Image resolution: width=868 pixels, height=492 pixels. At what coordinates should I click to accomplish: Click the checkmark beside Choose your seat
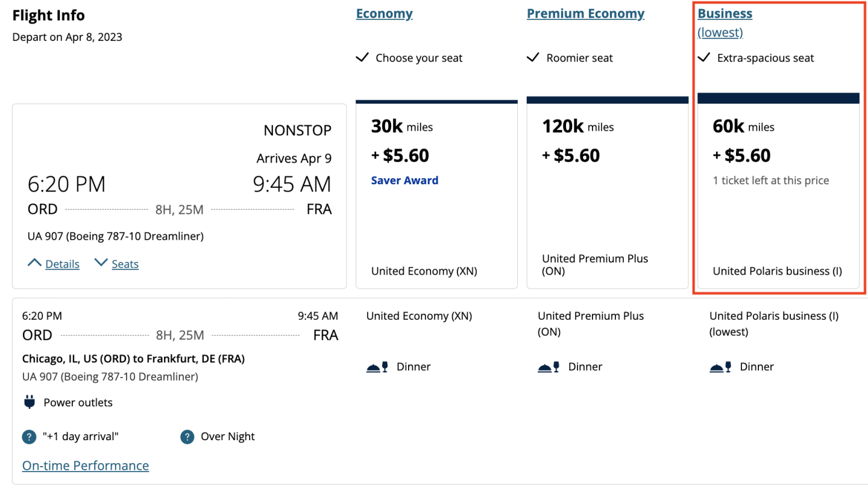[362, 58]
